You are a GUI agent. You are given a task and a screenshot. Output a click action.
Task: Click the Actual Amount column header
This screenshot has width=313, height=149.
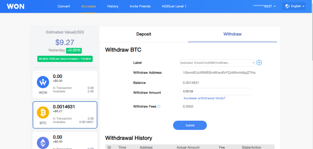coord(188,147)
